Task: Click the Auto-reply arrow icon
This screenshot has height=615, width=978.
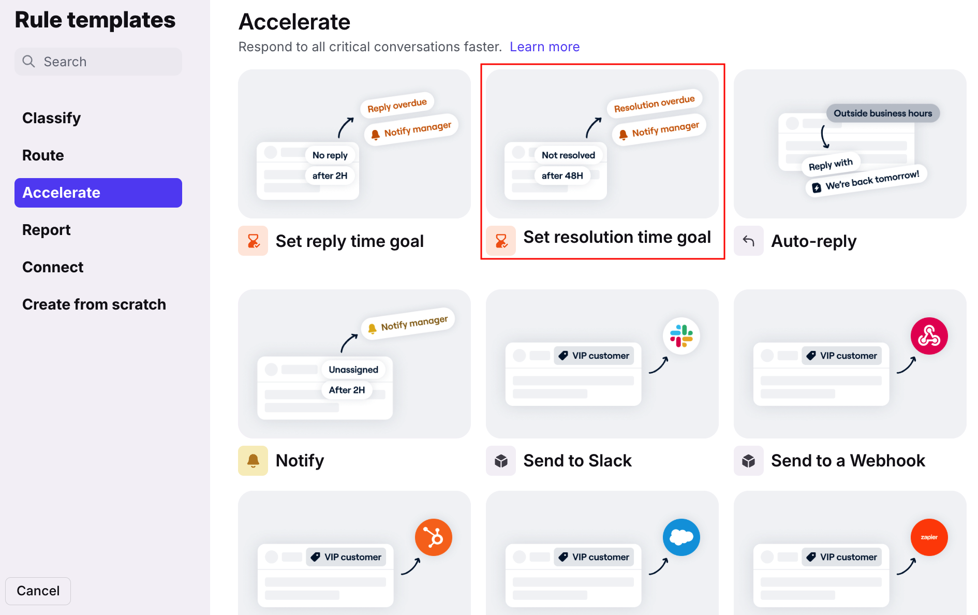Action: 749,241
